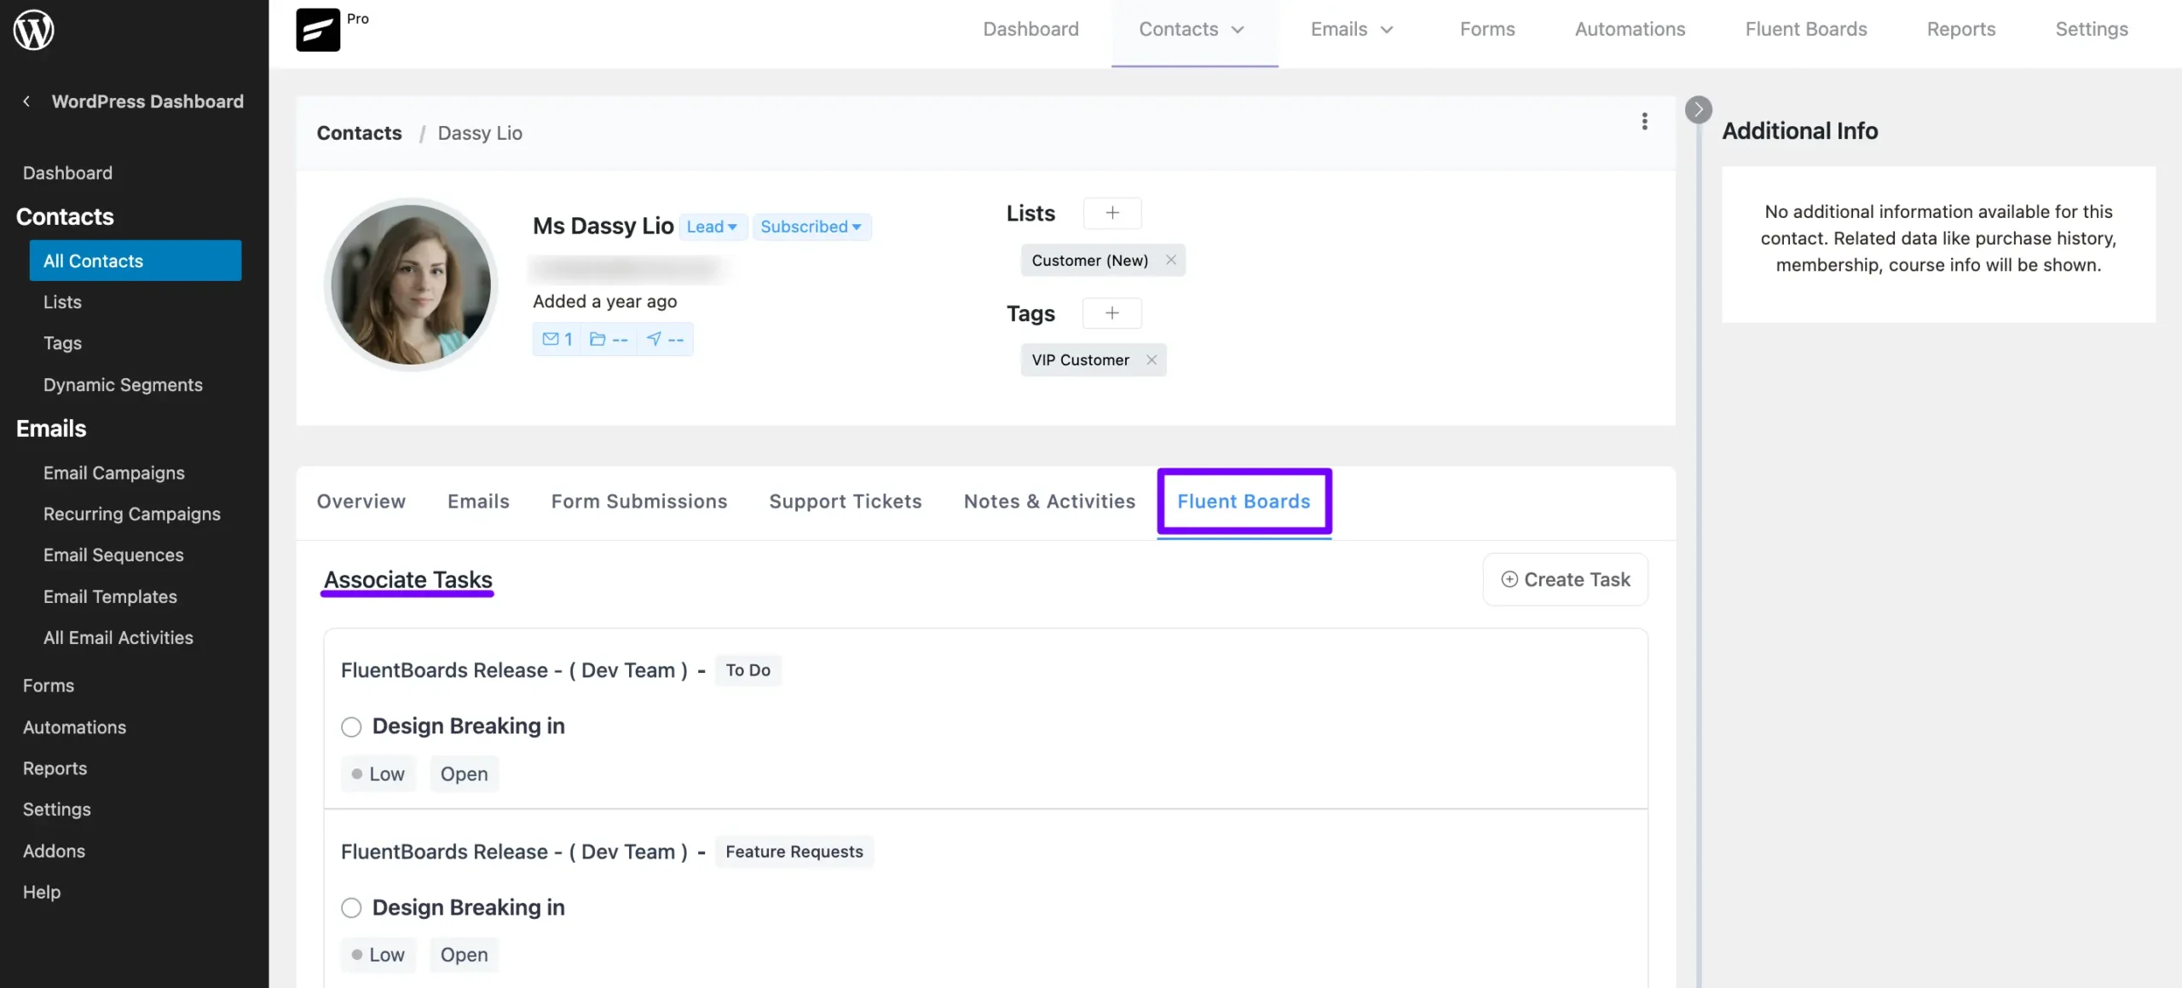Go to Contacts via the breadcrumb
This screenshot has width=2182, height=988.
tap(359, 133)
